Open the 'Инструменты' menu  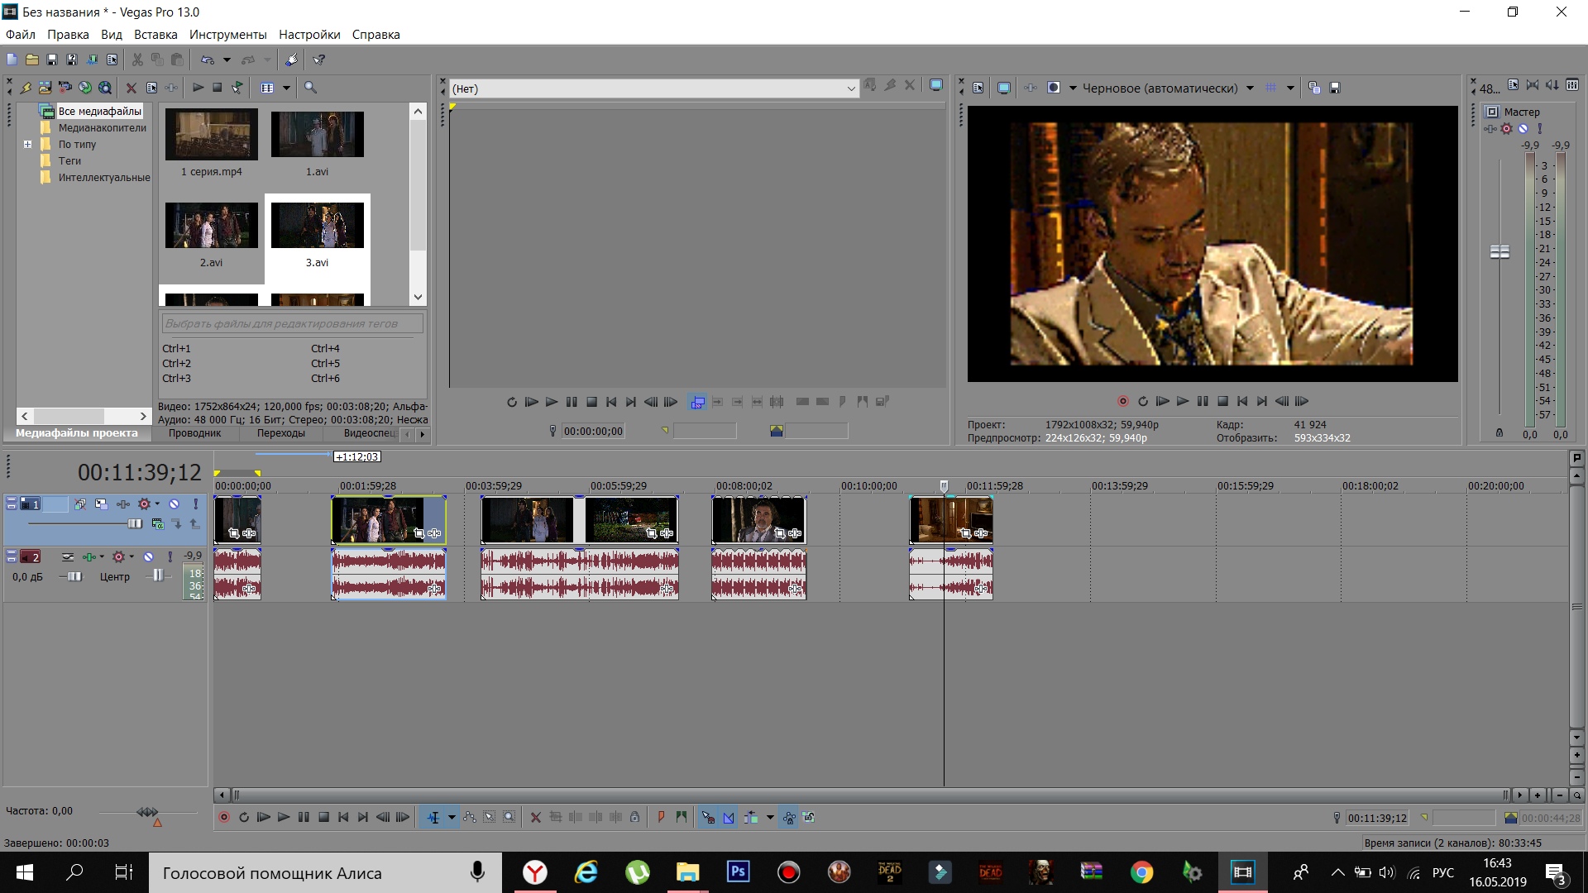pos(227,35)
